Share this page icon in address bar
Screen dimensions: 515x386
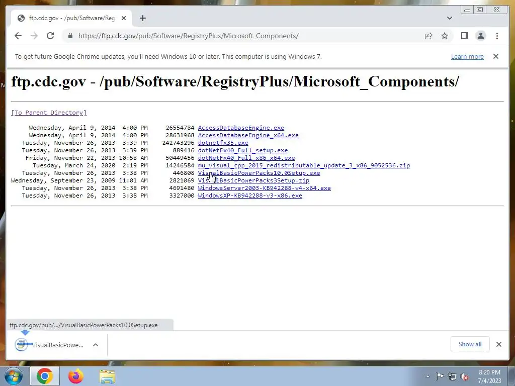click(428, 36)
